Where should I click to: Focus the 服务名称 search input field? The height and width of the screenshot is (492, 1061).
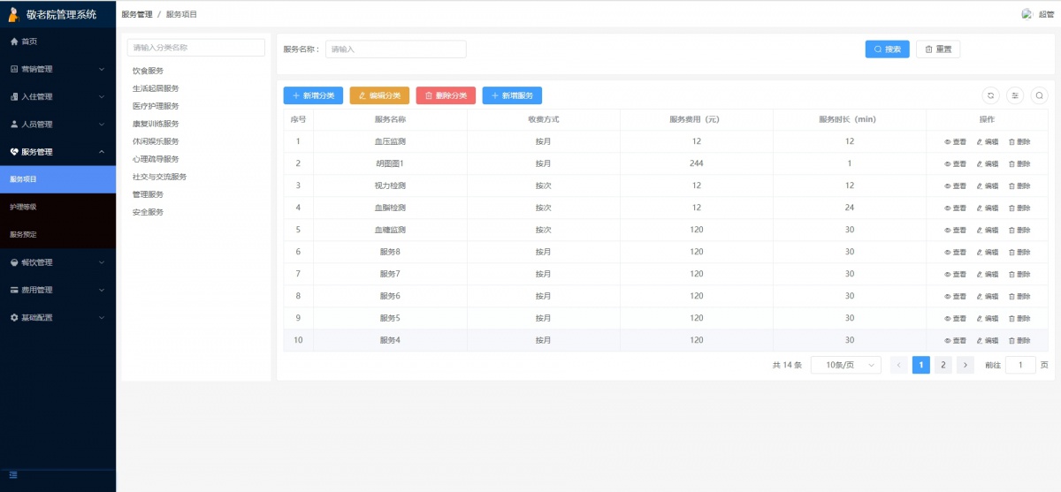pos(395,49)
